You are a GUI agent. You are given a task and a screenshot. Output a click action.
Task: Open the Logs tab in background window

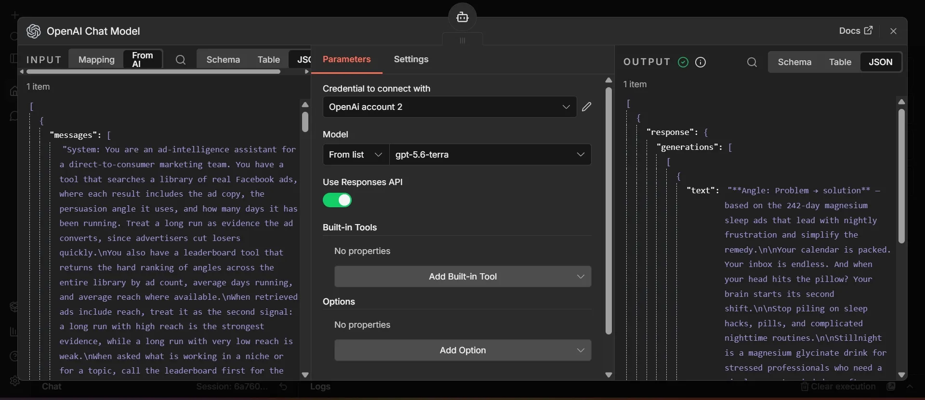[x=320, y=387]
